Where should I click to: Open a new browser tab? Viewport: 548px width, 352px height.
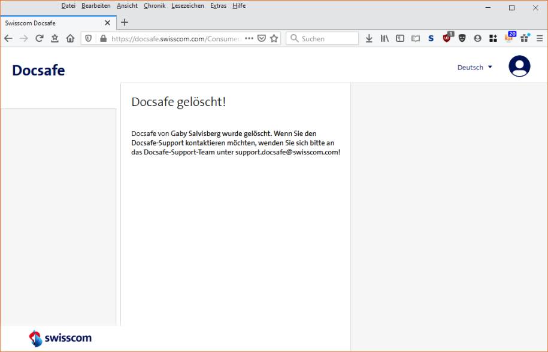[125, 22]
